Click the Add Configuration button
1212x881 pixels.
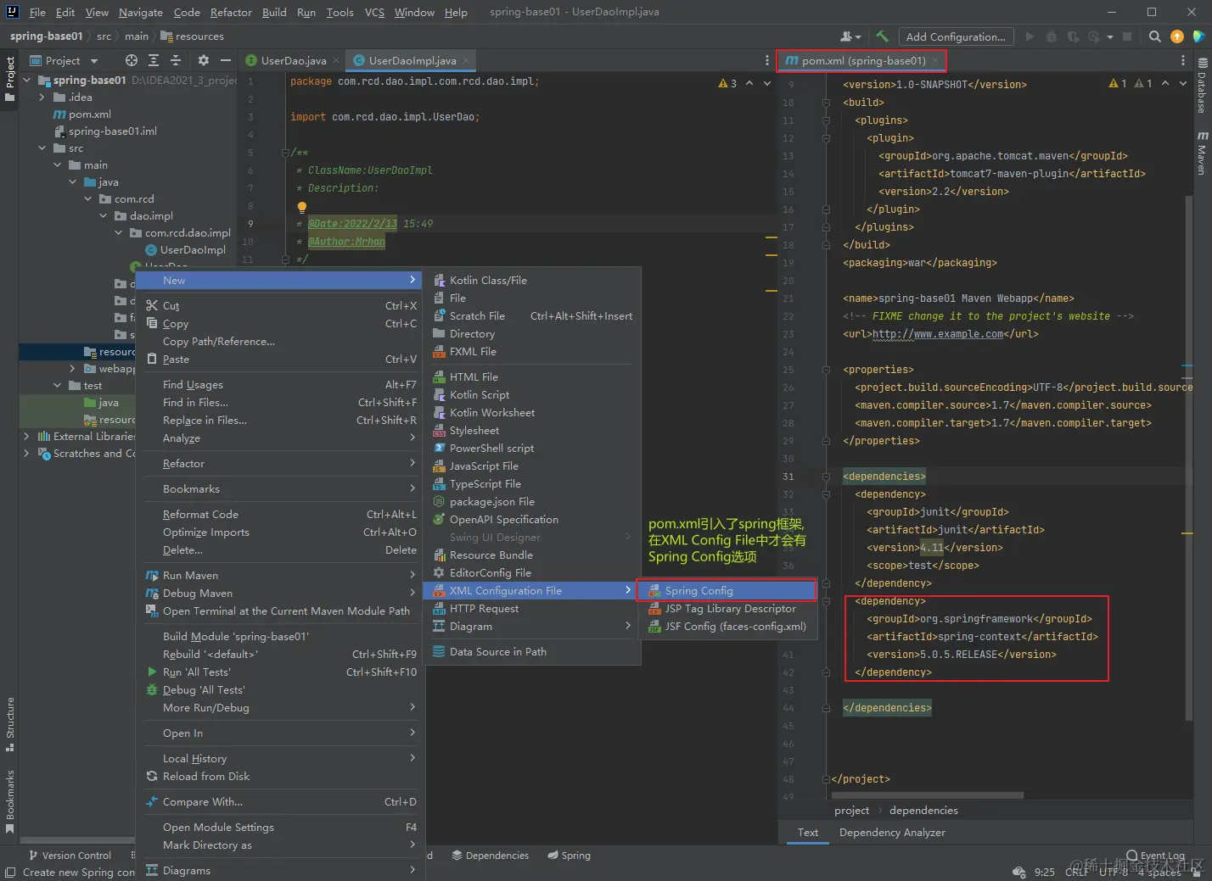click(x=955, y=36)
